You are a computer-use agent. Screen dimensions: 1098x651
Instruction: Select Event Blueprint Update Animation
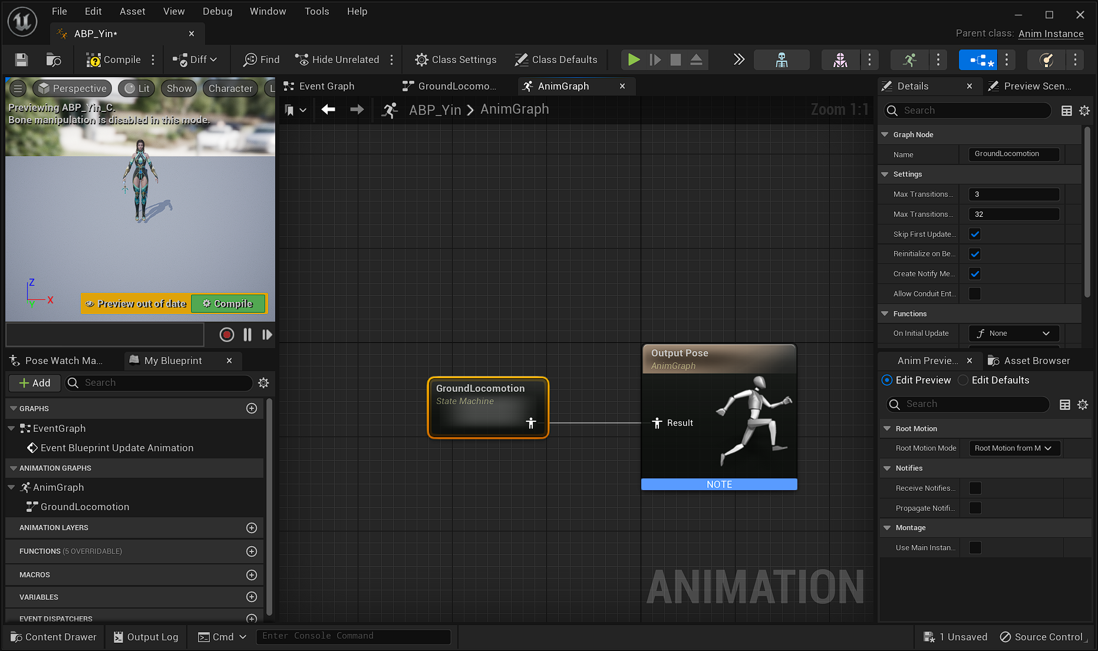(117, 448)
